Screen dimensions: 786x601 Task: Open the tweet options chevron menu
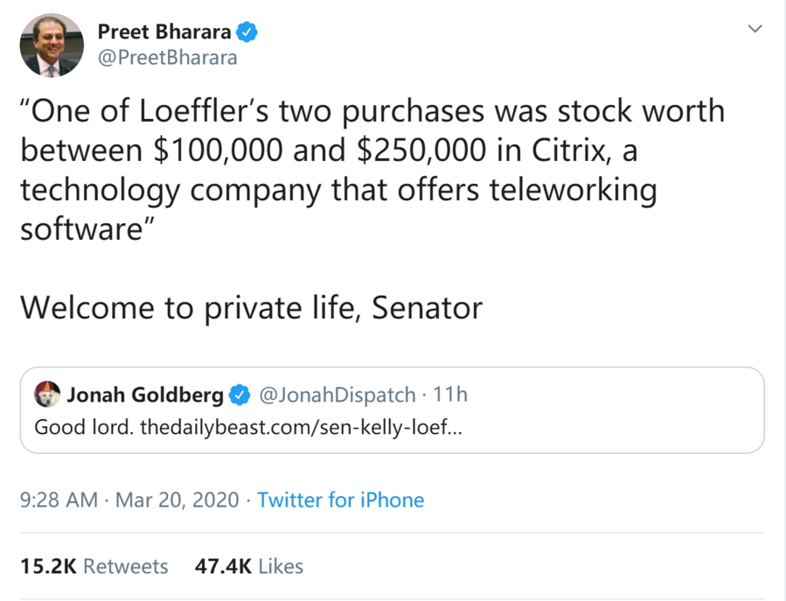coord(755,29)
